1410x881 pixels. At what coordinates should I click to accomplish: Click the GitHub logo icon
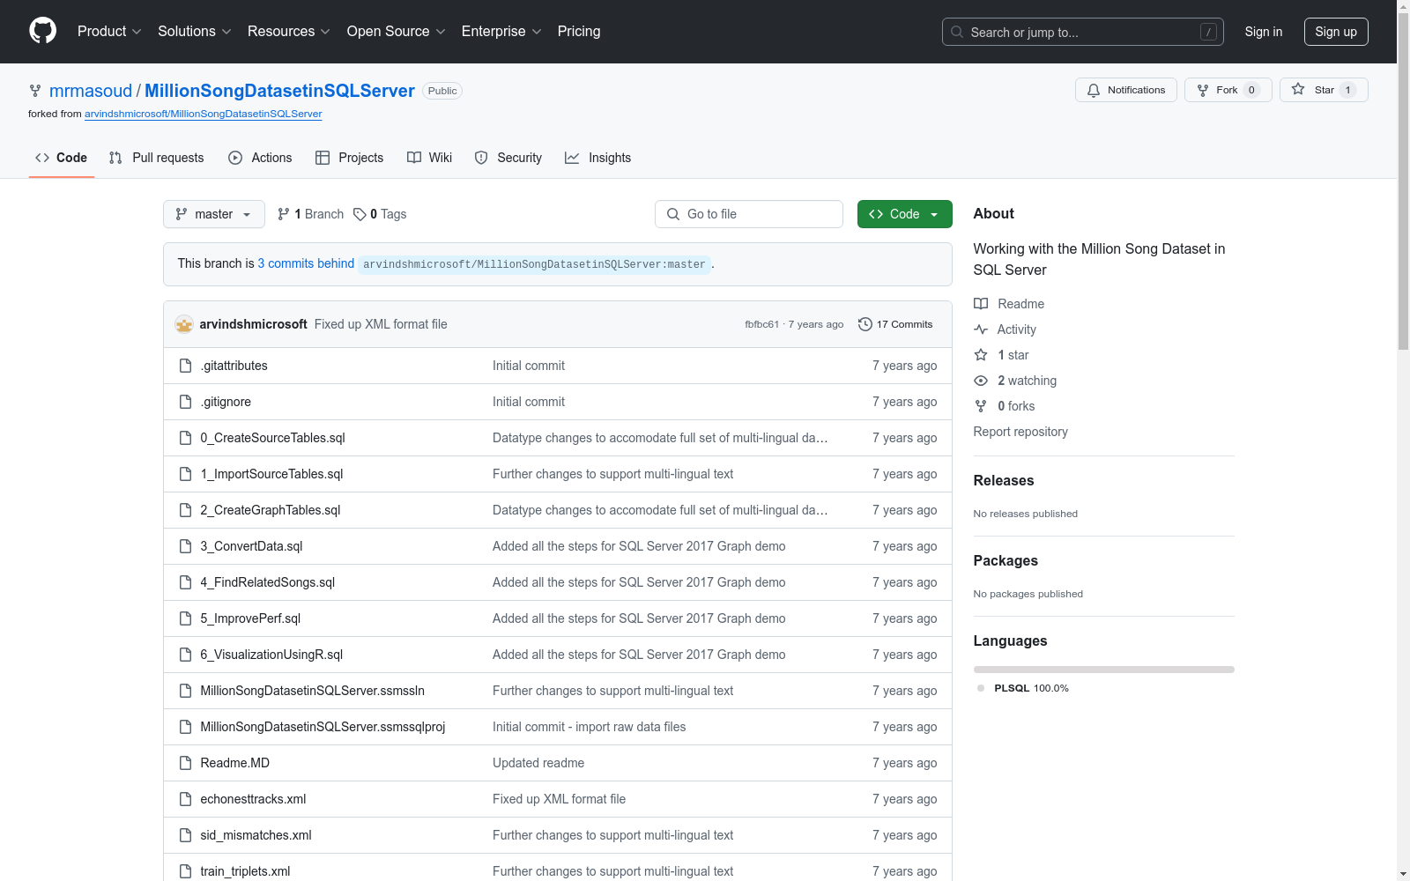point(42,31)
